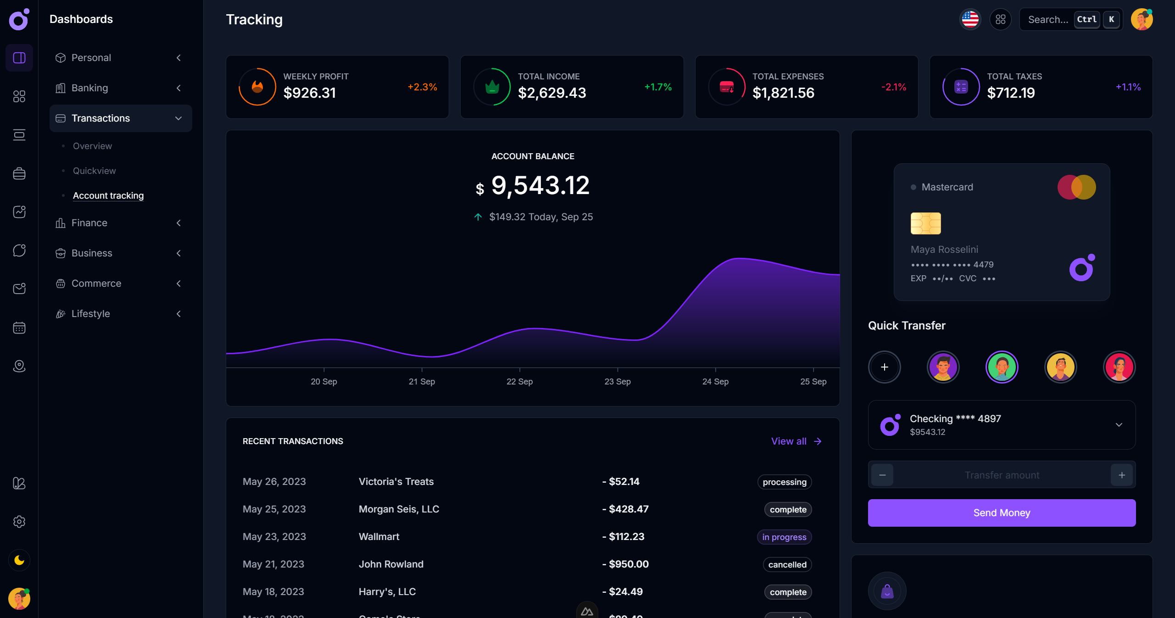The image size is (1175, 618).
Task: Open the theme palette icon near sidebar bottom
Action: pyautogui.click(x=19, y=483)
